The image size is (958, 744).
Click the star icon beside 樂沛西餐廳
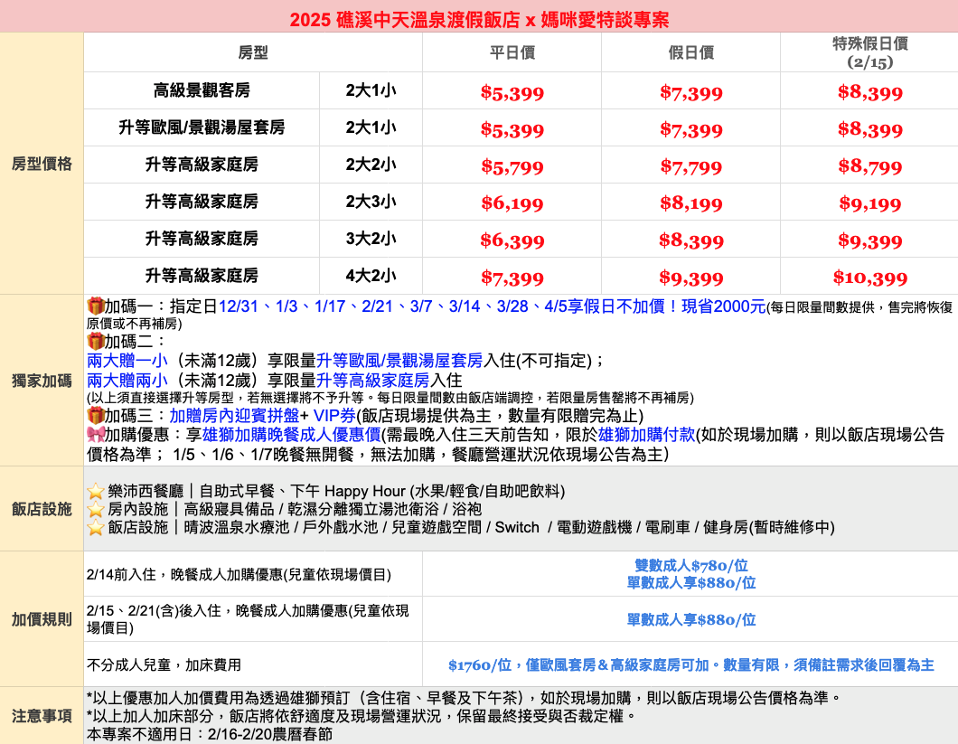coord(96,492)
